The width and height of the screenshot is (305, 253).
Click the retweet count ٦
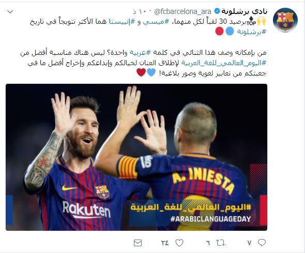point(208,243)
